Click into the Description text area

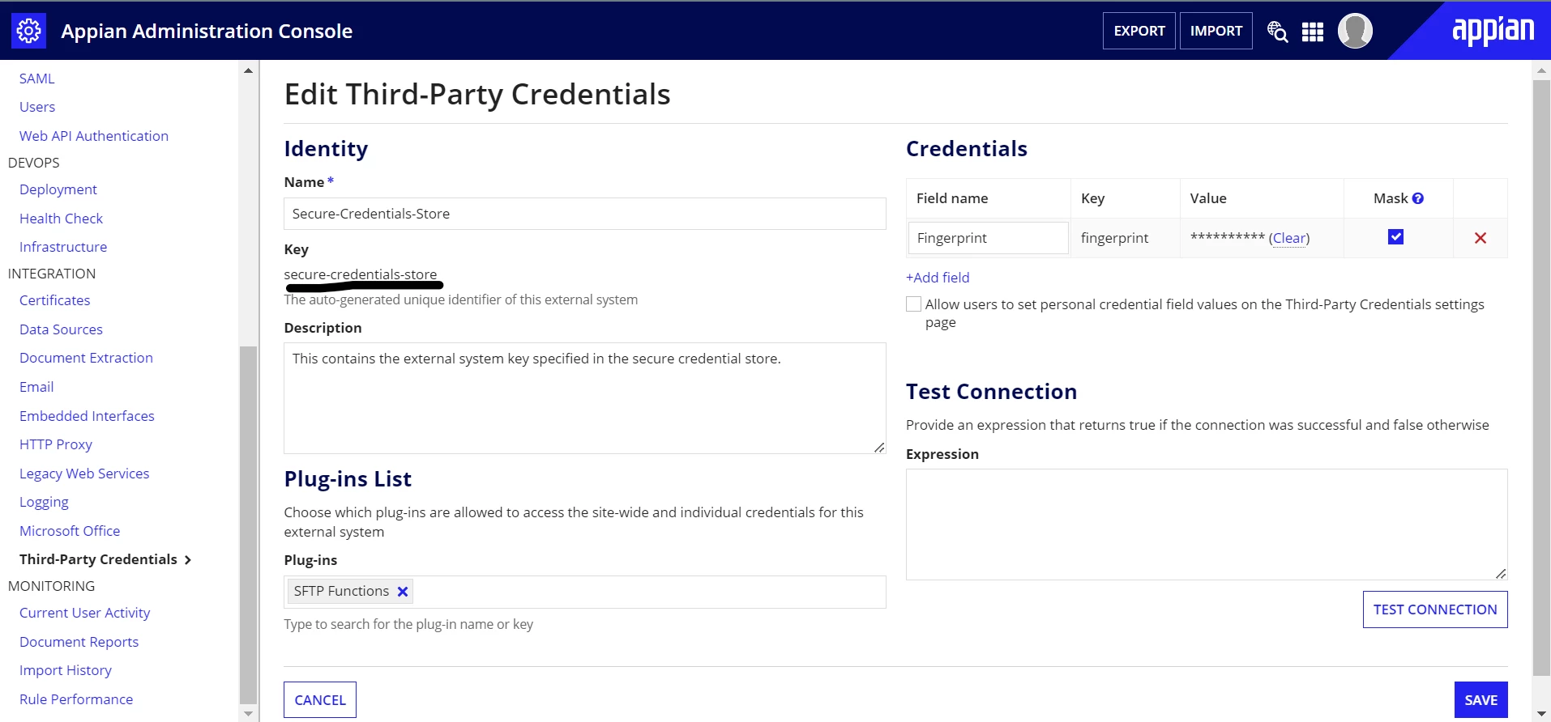pyautogui.click(x=584, y=398)
